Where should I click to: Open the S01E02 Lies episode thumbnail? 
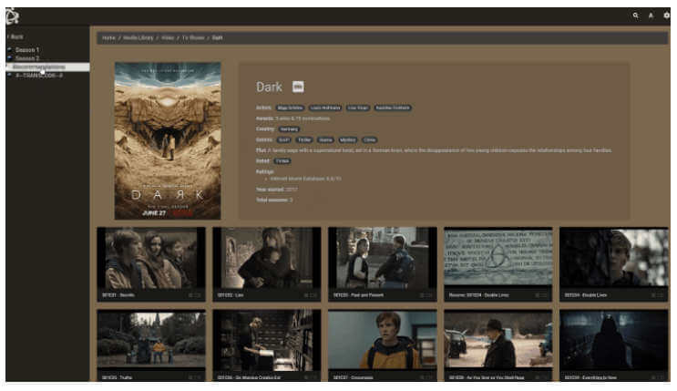point(267,258)
